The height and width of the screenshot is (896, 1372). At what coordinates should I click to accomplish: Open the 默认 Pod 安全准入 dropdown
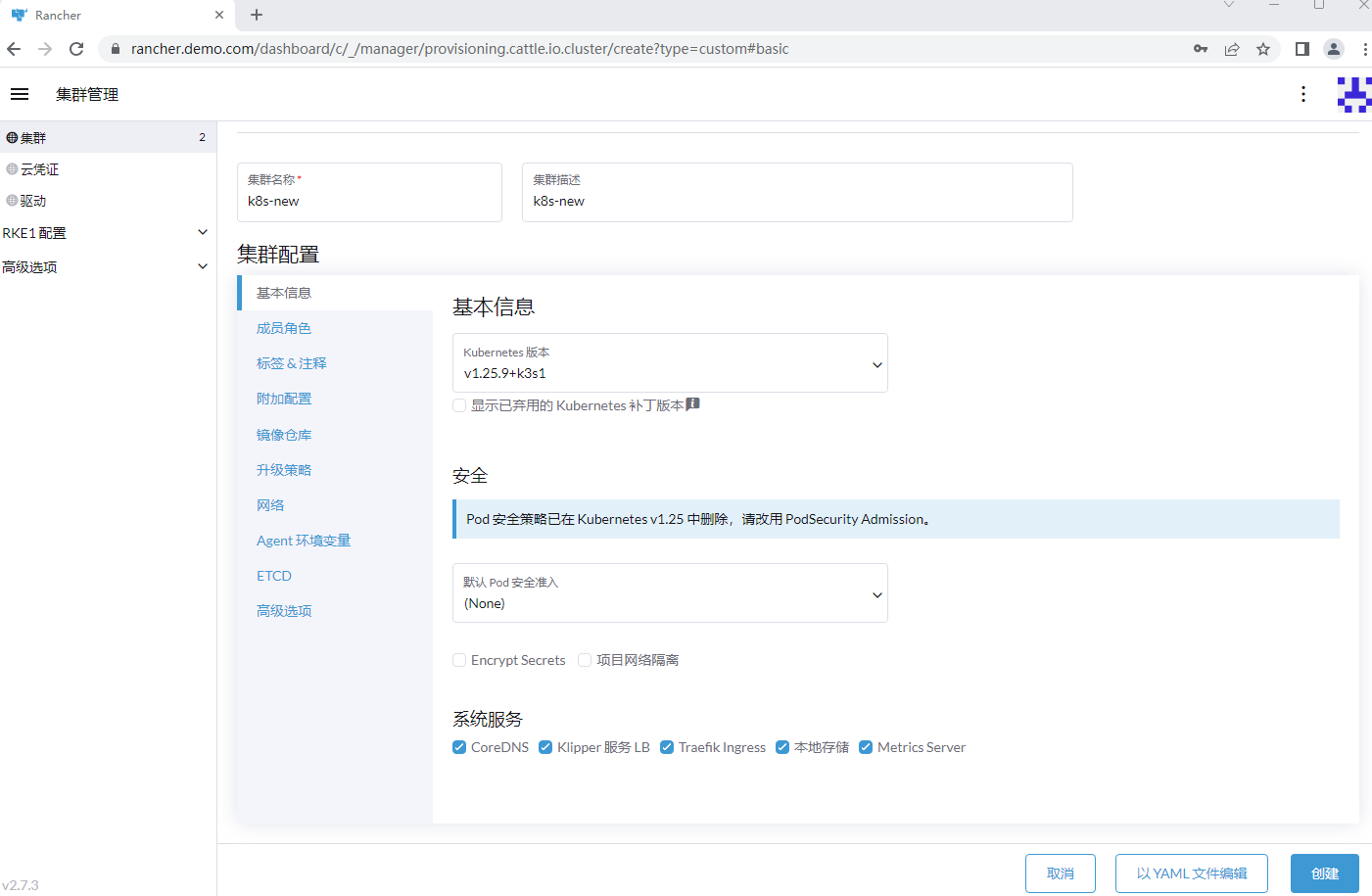670,593
